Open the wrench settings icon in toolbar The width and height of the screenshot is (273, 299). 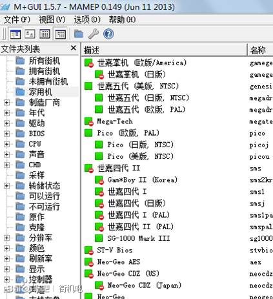[94, 34]
